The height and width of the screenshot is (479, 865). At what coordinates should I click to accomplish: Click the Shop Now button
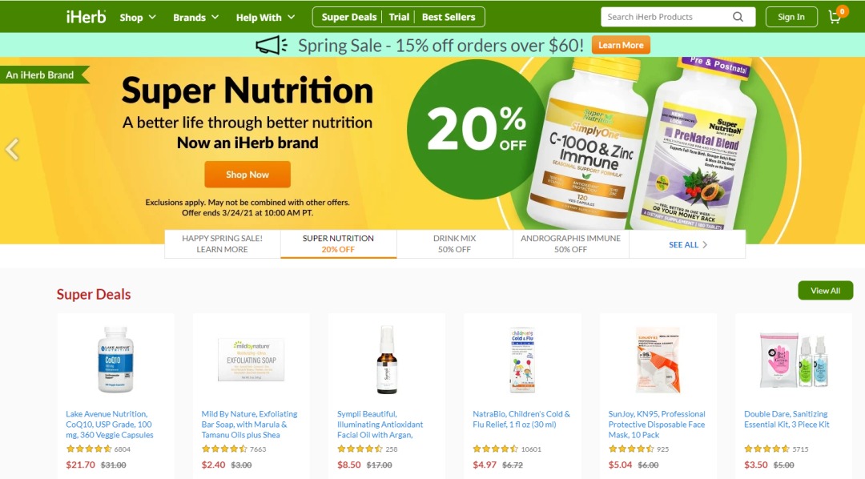[247, 175]
